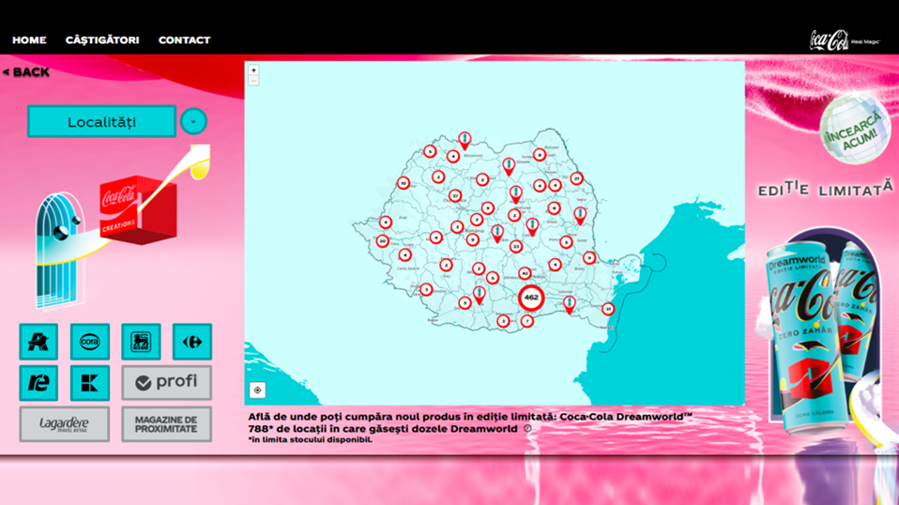Screen dimensions: 899x505
Task: Click the locate-me icon on the map
Action: pos(257,390)
